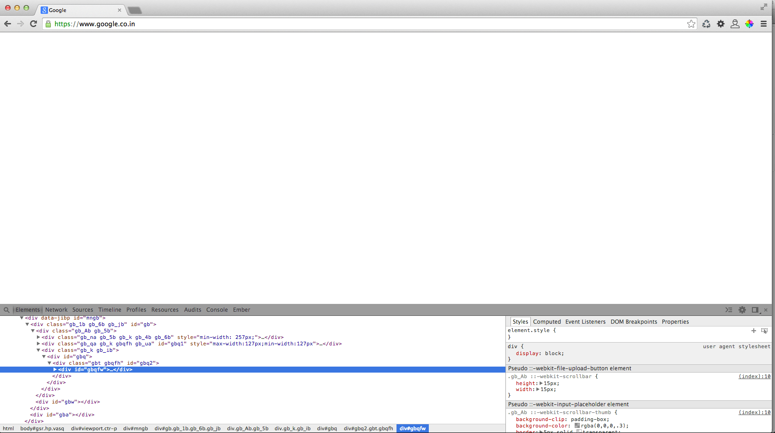Switch to the Computed tab
Viewport: 775px width, 433px height.
547,321
